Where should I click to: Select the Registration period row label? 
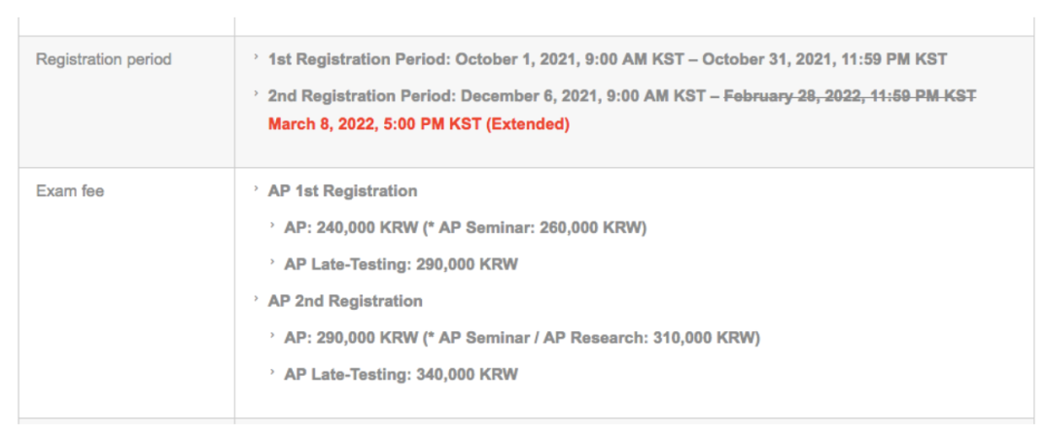(104, 59)
